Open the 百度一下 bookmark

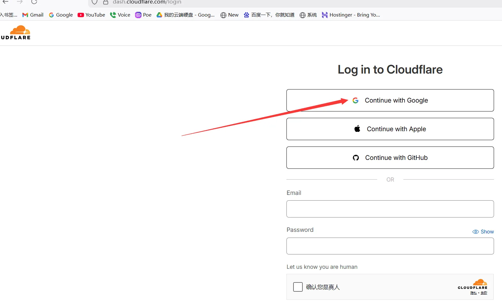269,15
